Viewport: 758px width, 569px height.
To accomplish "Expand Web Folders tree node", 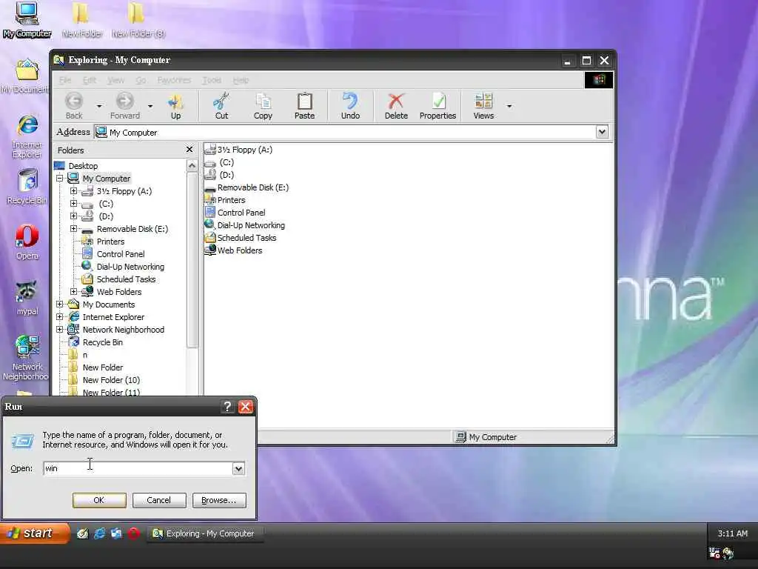I will (x=73, y=291).
